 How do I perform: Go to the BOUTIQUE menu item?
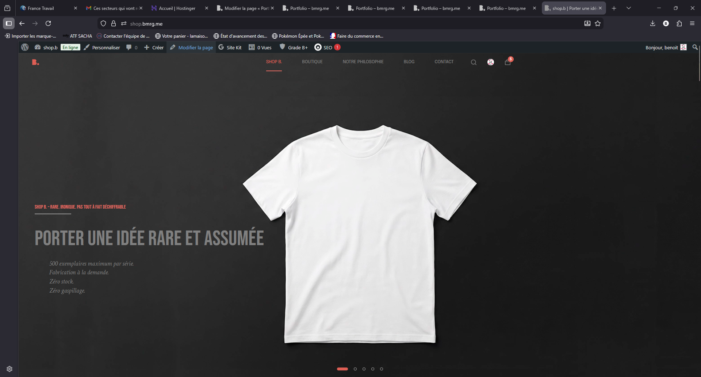[312, 62]
